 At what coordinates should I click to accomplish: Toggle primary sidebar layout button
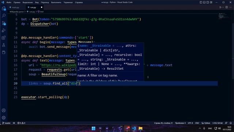coord(201,3)
